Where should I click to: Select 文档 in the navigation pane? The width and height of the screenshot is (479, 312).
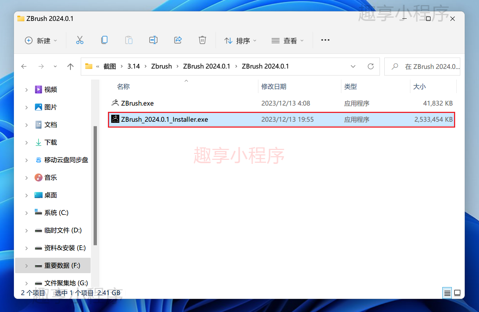[51, 125]
